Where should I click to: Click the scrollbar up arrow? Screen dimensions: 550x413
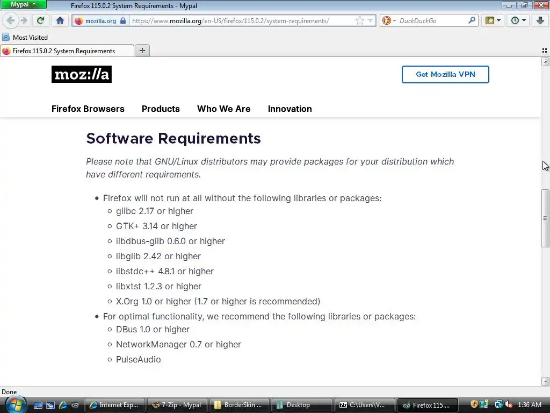(545, 62)
